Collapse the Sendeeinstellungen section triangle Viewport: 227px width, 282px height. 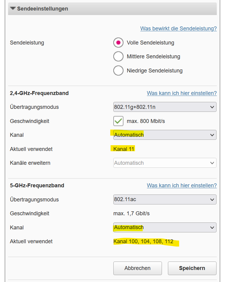point(13,9)
